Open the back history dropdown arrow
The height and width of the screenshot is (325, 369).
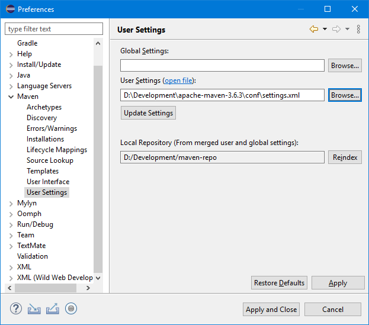coord(325,29)
